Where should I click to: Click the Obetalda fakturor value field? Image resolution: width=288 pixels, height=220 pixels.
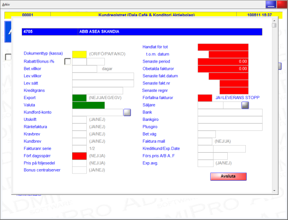[x=223, y=69]
